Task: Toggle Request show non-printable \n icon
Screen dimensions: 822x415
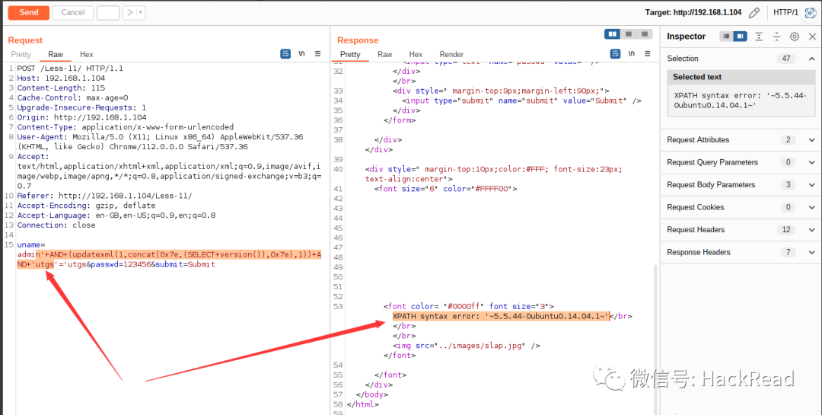Action: (301, 53)
